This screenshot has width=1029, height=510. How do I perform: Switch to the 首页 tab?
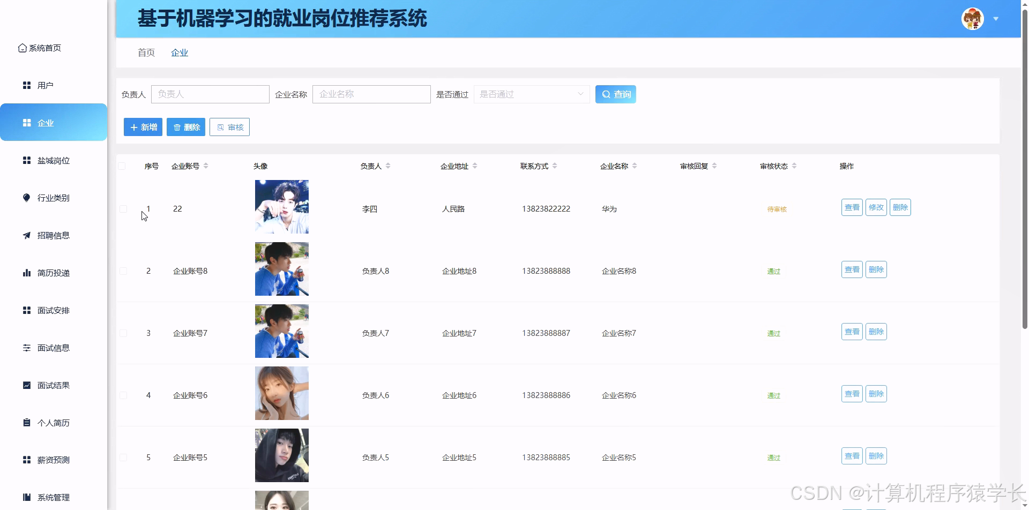pos(146,52)
